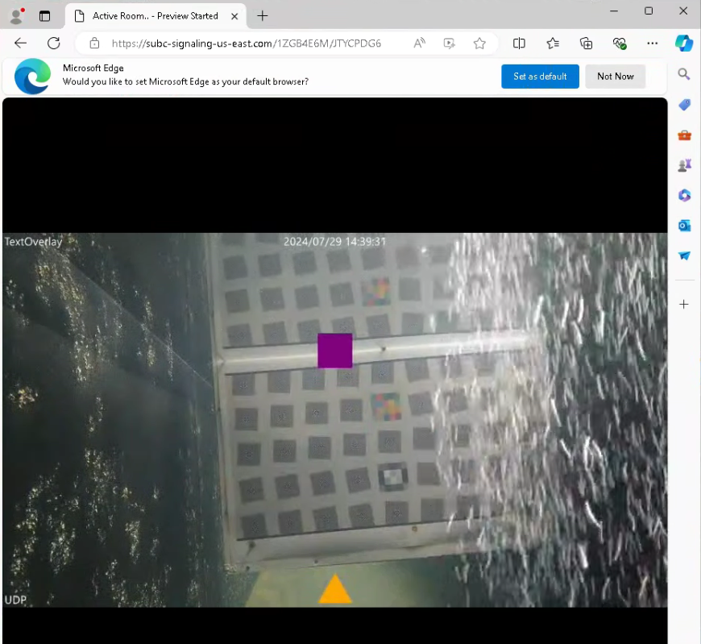The width and height of the screenshot is (701, 644).
Task: Expand the Settings and more menu
Action: point(653,44)
